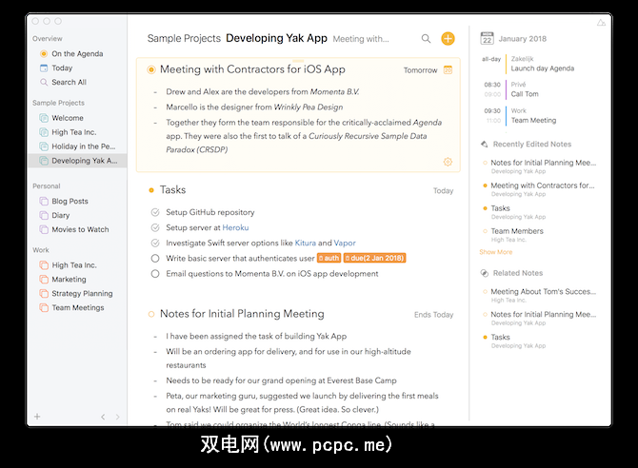Click the Ends Today label

click(x=433, y=315)
